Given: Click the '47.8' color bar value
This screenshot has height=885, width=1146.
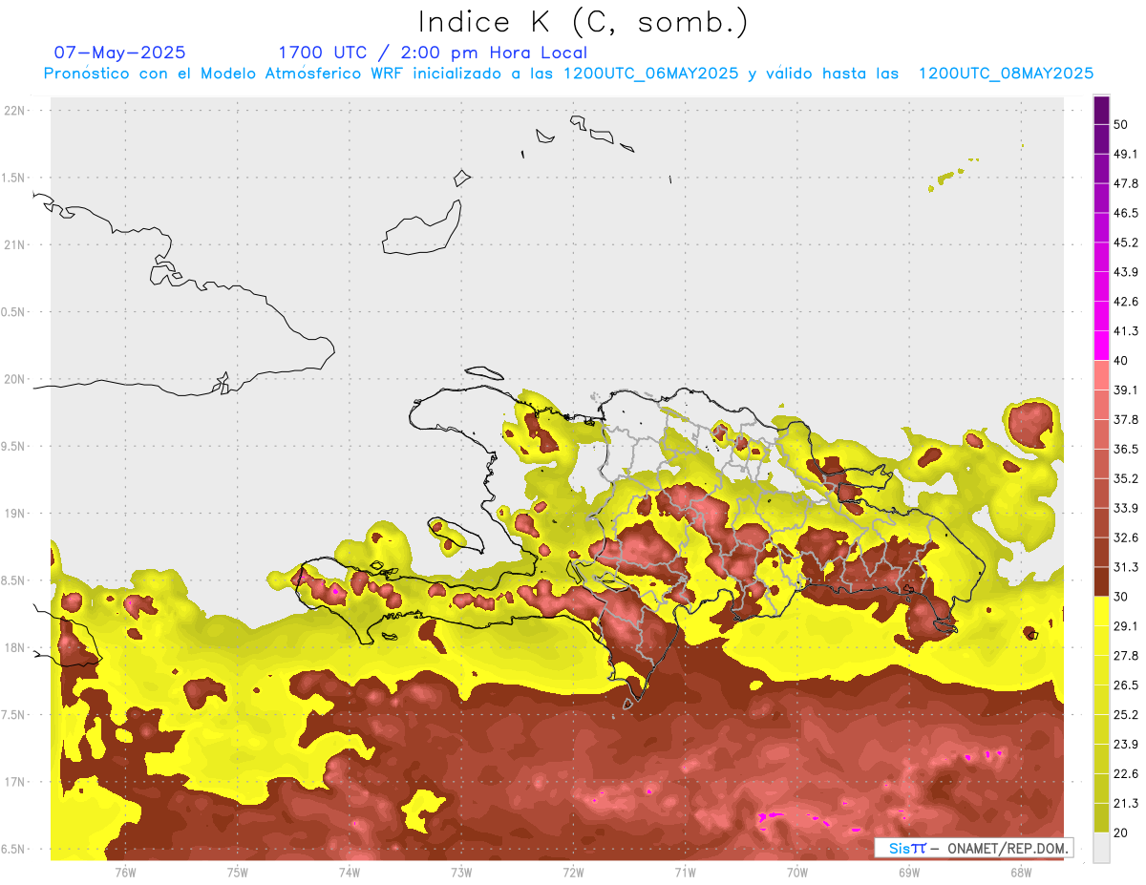Looking at the screenshot, I should click(1126, 183).
